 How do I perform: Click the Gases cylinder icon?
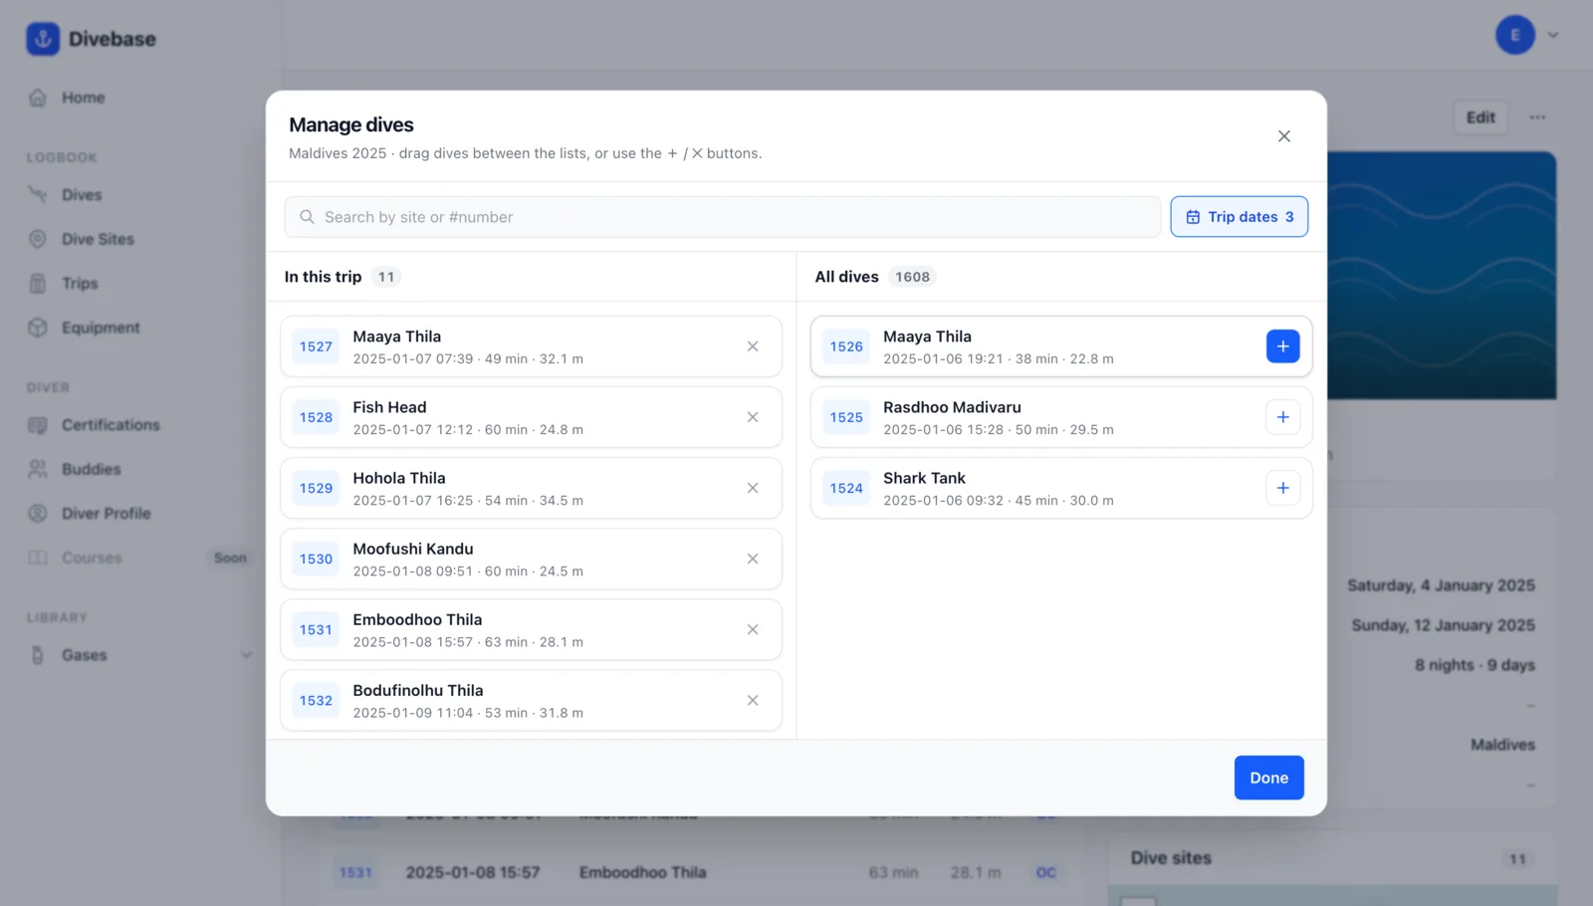(38, 655)
